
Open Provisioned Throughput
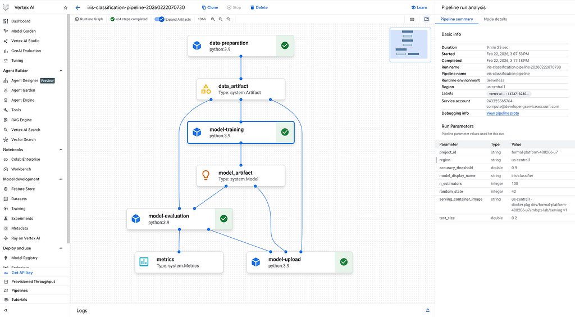point(33,282)
